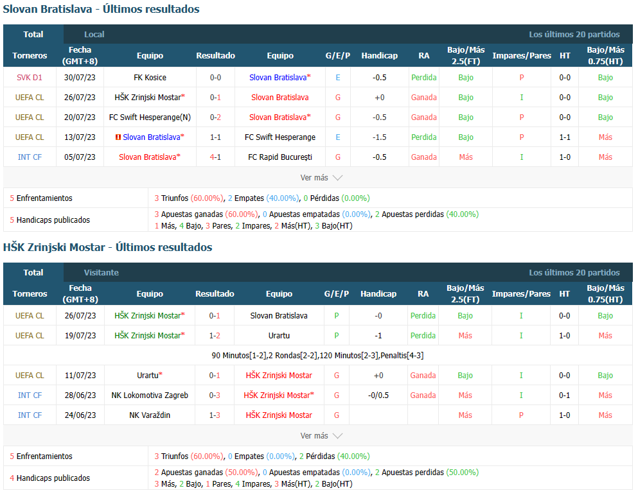Expand Ver más under Slovan Bratislava results
The image size is (638, 495).
tap(321, 178)
